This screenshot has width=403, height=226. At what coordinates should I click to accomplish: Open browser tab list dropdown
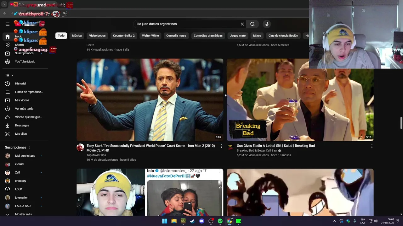[4, 4]
